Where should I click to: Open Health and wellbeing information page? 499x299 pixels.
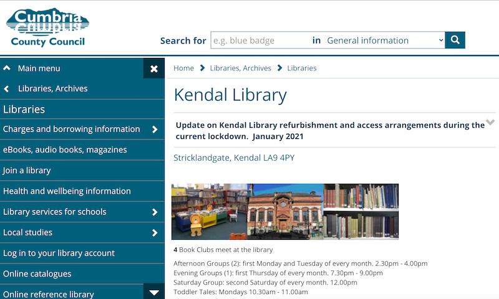tap(67, 191)
